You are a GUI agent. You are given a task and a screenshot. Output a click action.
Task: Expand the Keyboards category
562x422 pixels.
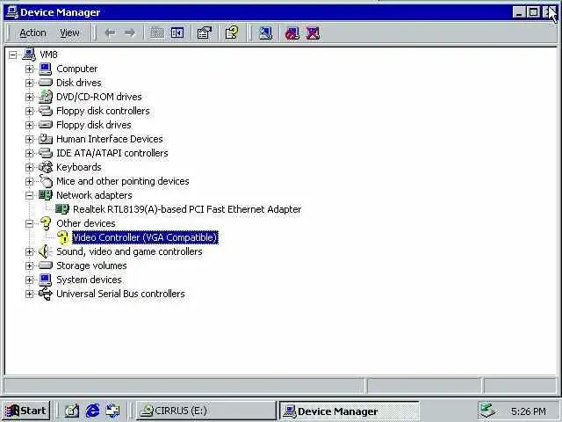(29, 167)
